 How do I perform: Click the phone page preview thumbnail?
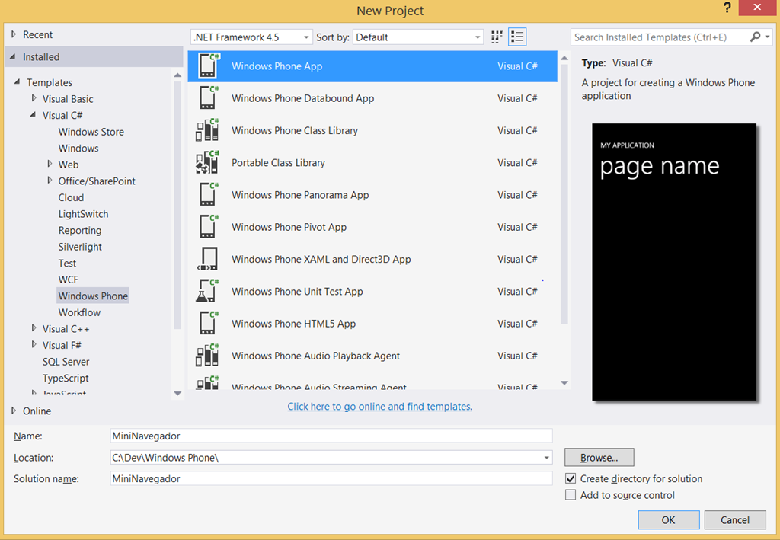(674, 261)
